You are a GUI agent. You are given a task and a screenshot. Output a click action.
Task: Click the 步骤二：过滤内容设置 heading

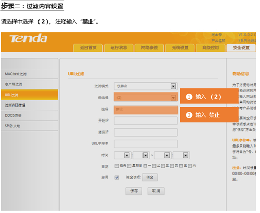tap(32, 6)
